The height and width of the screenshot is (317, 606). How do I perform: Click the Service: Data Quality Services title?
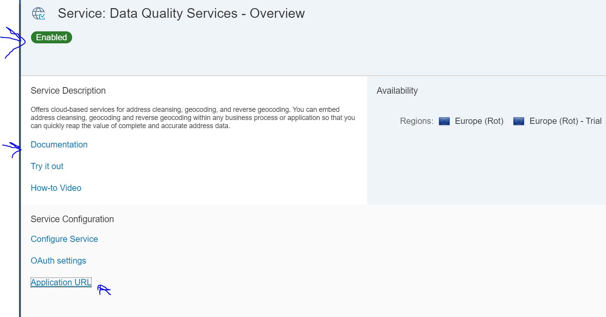click(x=181, y=14)
